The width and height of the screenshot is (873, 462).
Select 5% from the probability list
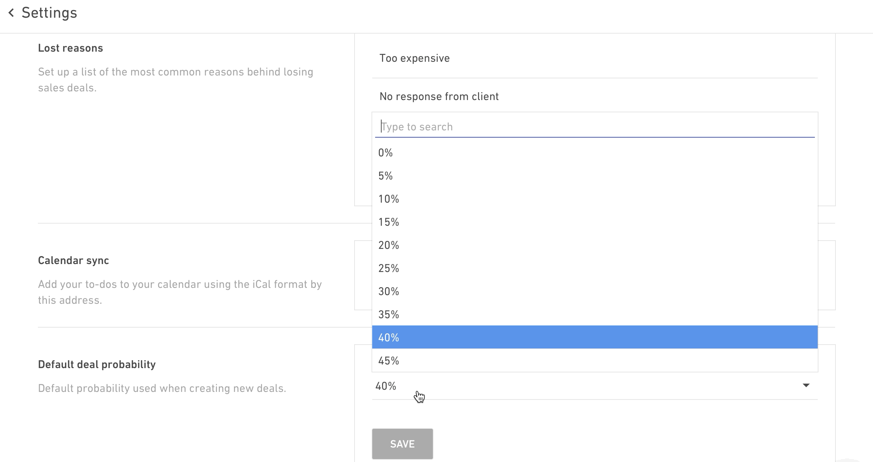pos(595,176)
